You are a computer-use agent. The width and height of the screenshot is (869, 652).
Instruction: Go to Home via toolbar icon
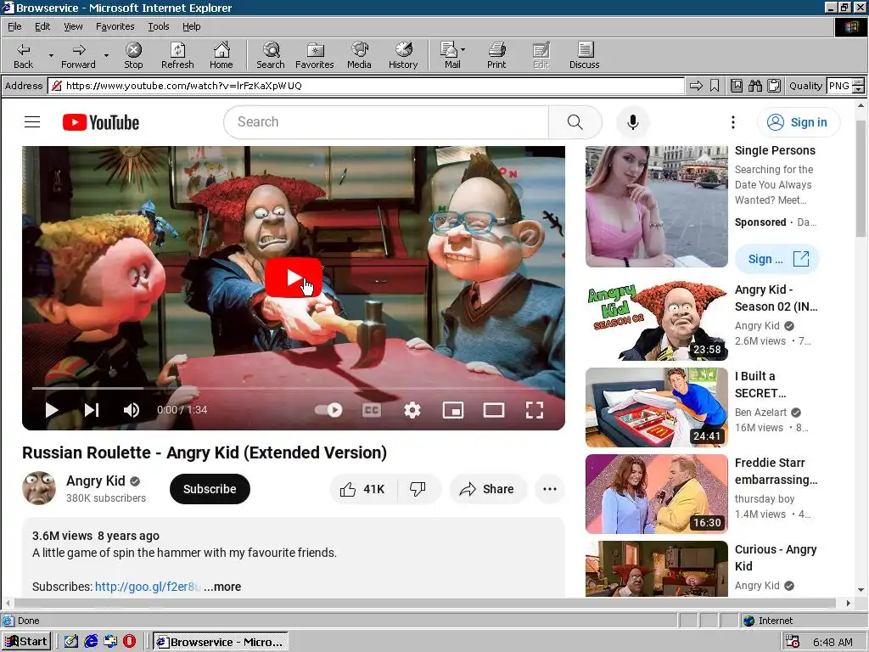[221, 55]
